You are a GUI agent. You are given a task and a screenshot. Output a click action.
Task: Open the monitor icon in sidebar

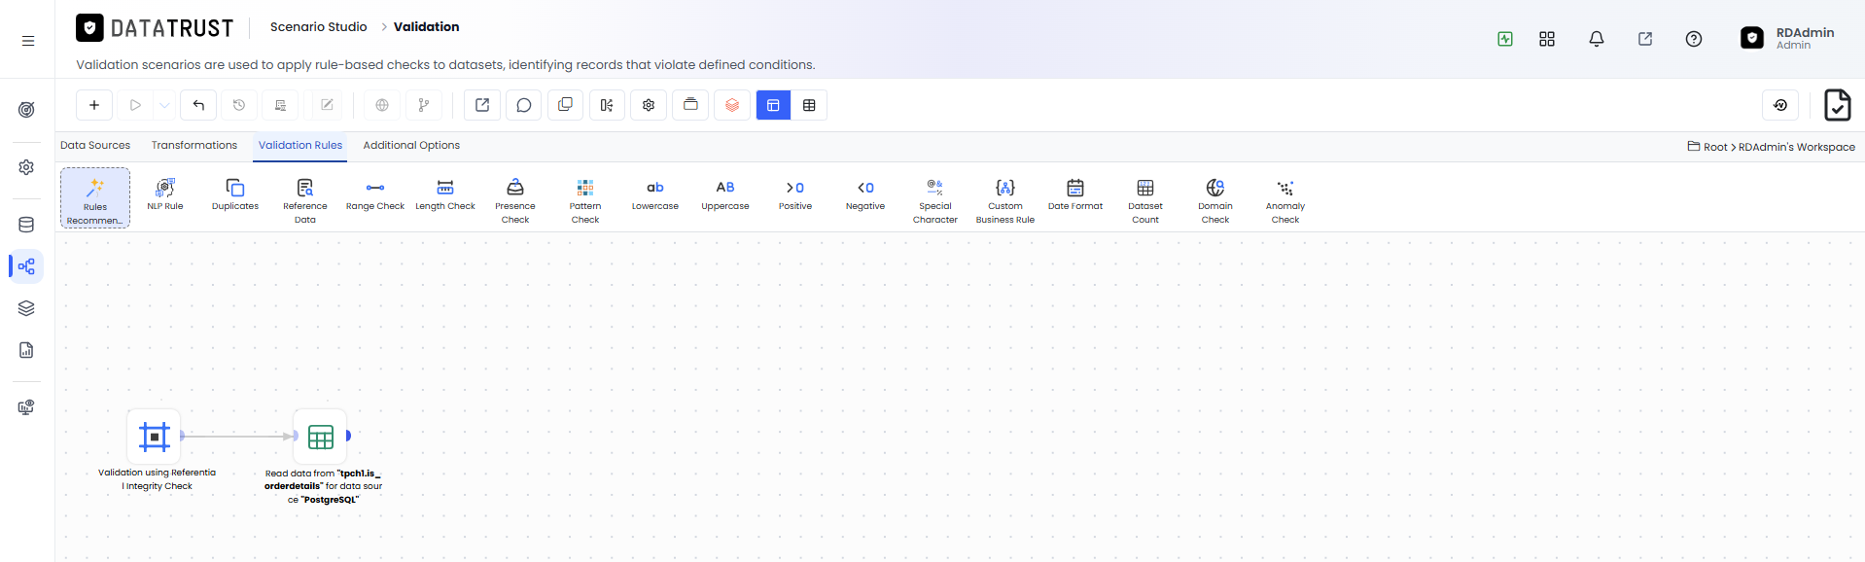coord(26,407)
